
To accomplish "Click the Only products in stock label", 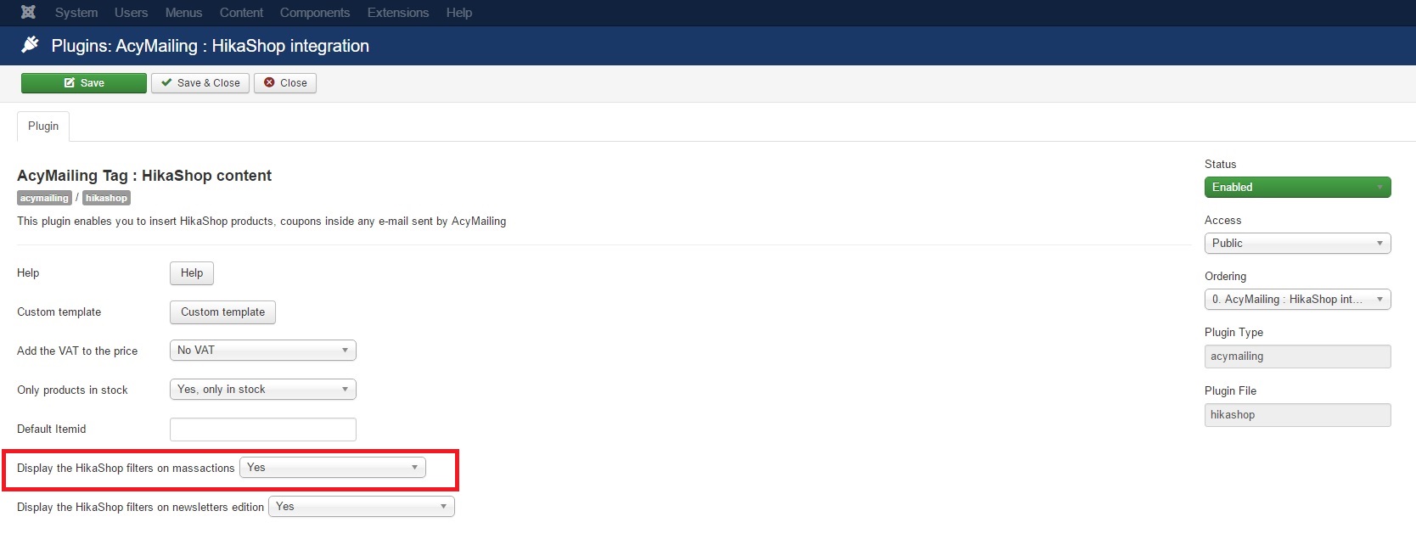I will pos(72,390).
